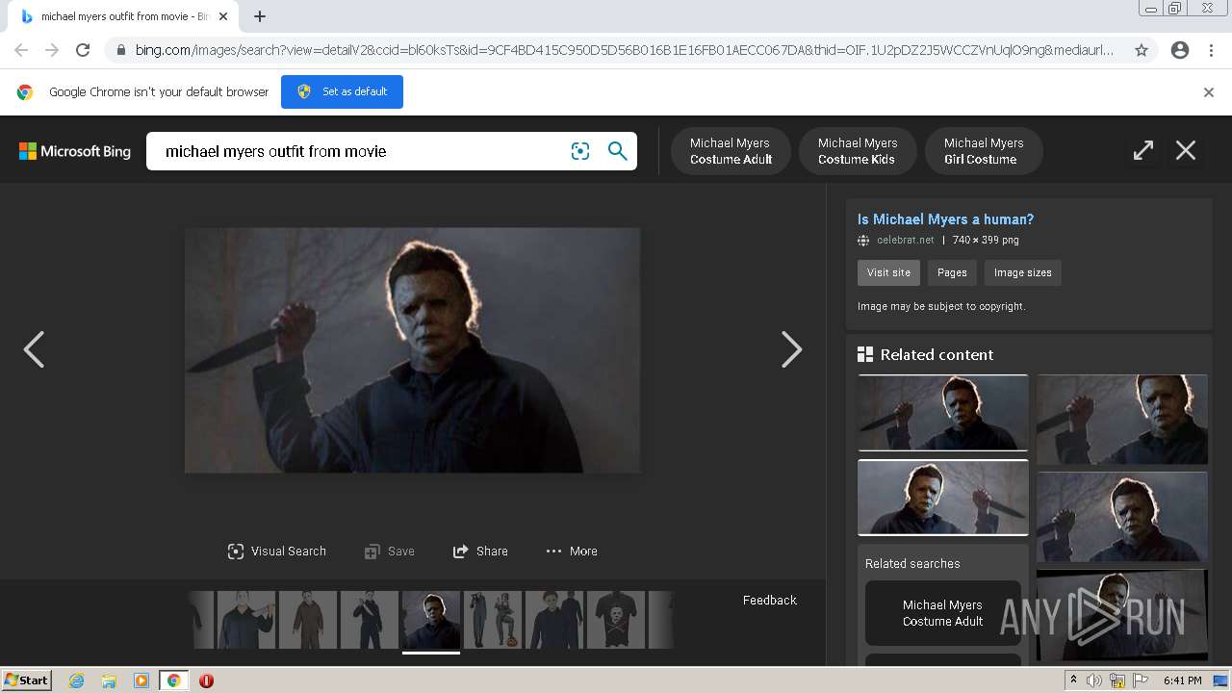1232x693 pixels.
Task: Select filmstrip thumbnail of the black skull shirt
Action: 615,620
